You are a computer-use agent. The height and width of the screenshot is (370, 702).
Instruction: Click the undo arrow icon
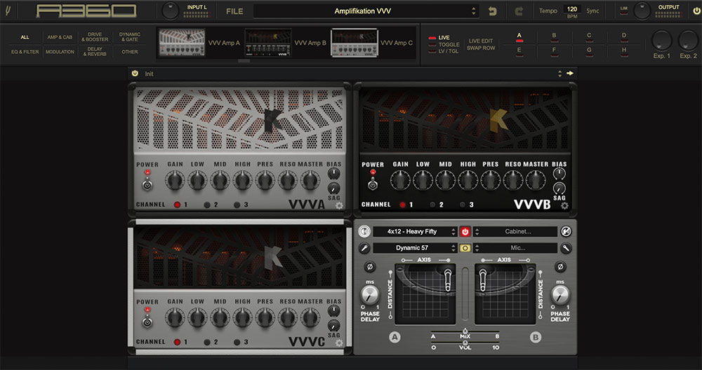[493, 11]
